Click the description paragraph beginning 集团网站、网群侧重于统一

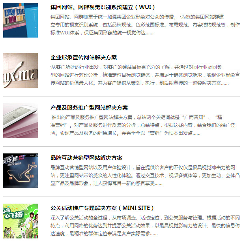tap(145, 25)
